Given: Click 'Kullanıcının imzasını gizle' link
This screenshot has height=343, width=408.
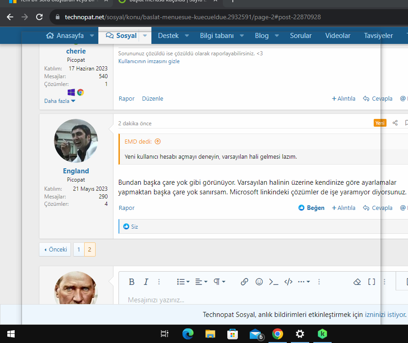Looking at the screenshot, I should (x=149, y=61).
